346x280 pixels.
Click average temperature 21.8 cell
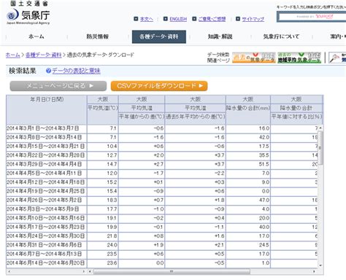point(103,236)
